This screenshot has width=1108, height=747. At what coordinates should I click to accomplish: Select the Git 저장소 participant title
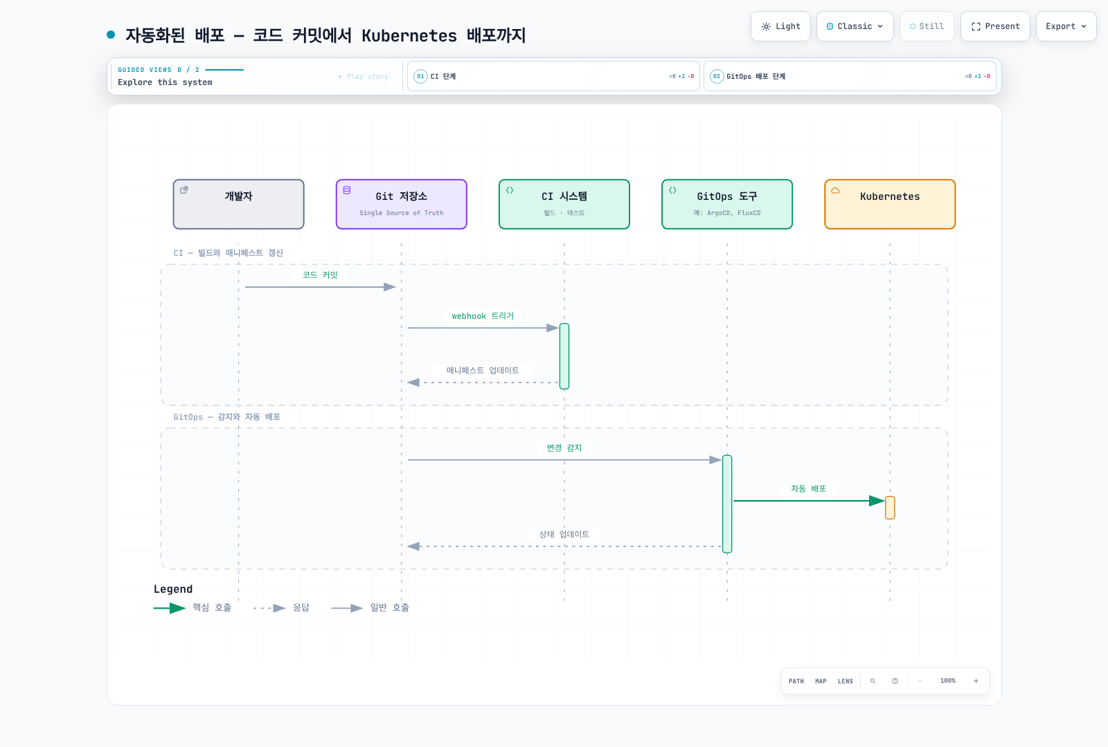point(402,196)
